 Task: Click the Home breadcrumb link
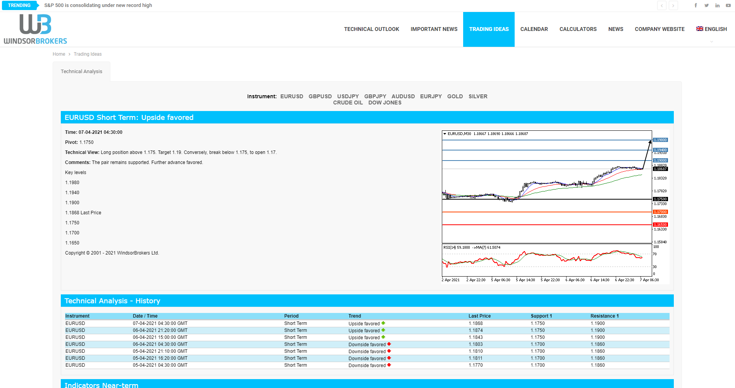(x=59, y=54)
